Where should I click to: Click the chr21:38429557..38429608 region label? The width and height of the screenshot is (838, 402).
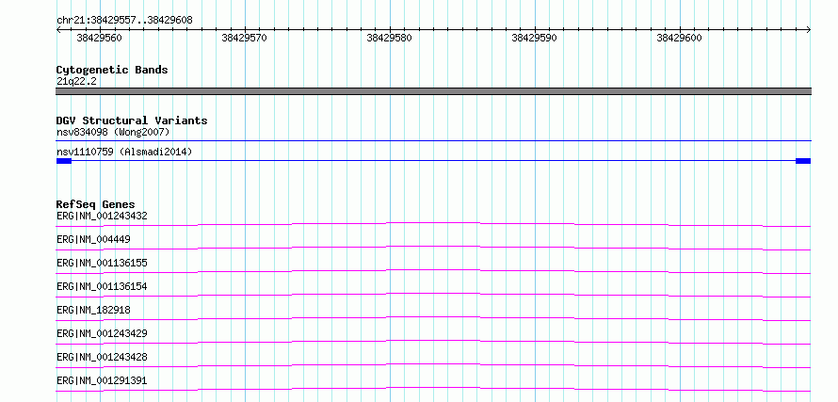click(124, 21)
